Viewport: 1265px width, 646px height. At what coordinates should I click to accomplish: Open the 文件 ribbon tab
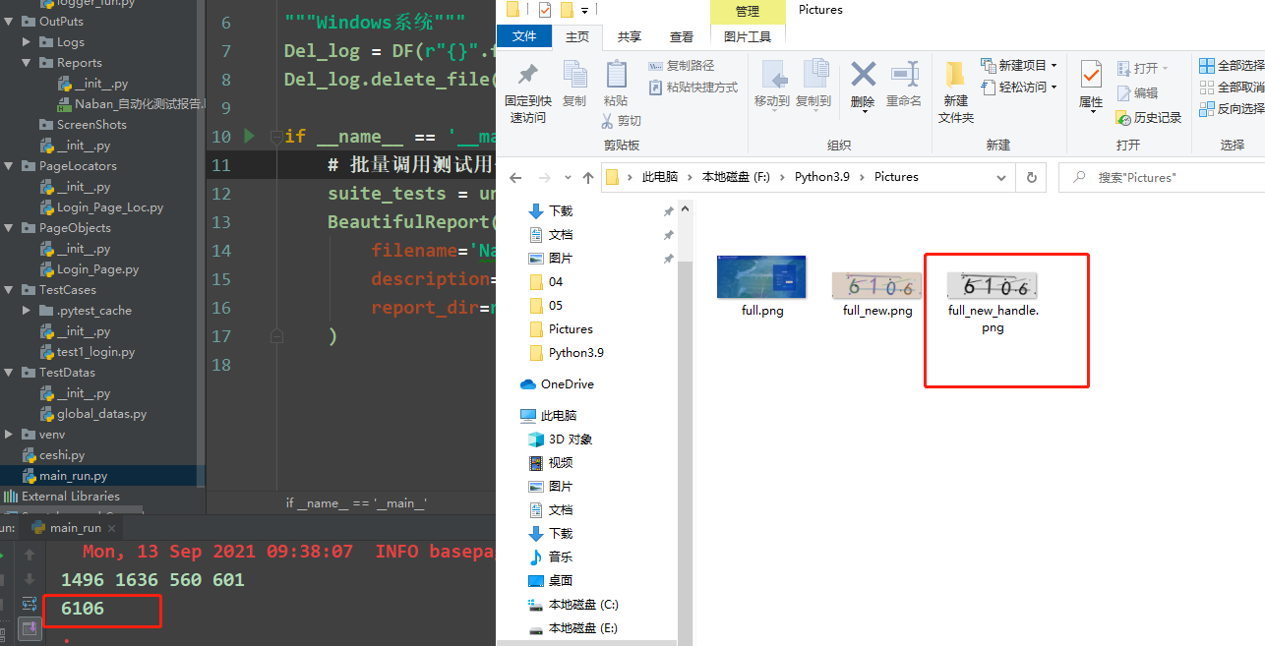(524, 36)
